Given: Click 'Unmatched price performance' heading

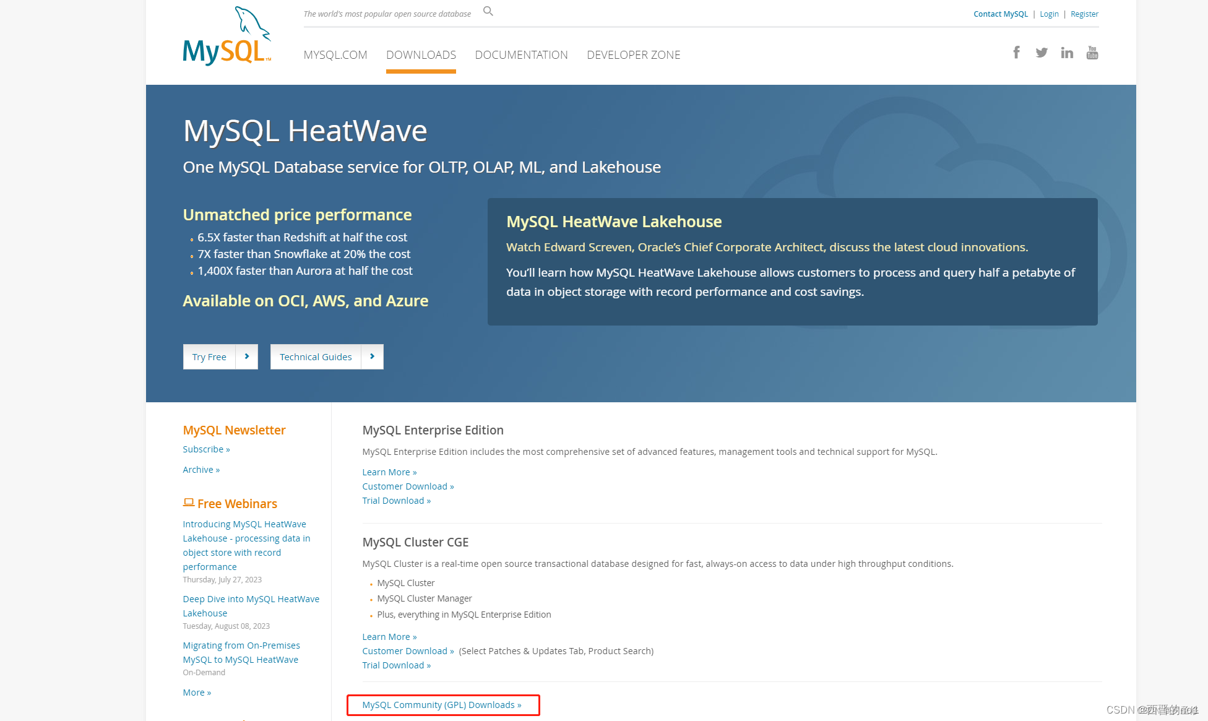Looking at the screenshot, I should click(x=297, y=215).
